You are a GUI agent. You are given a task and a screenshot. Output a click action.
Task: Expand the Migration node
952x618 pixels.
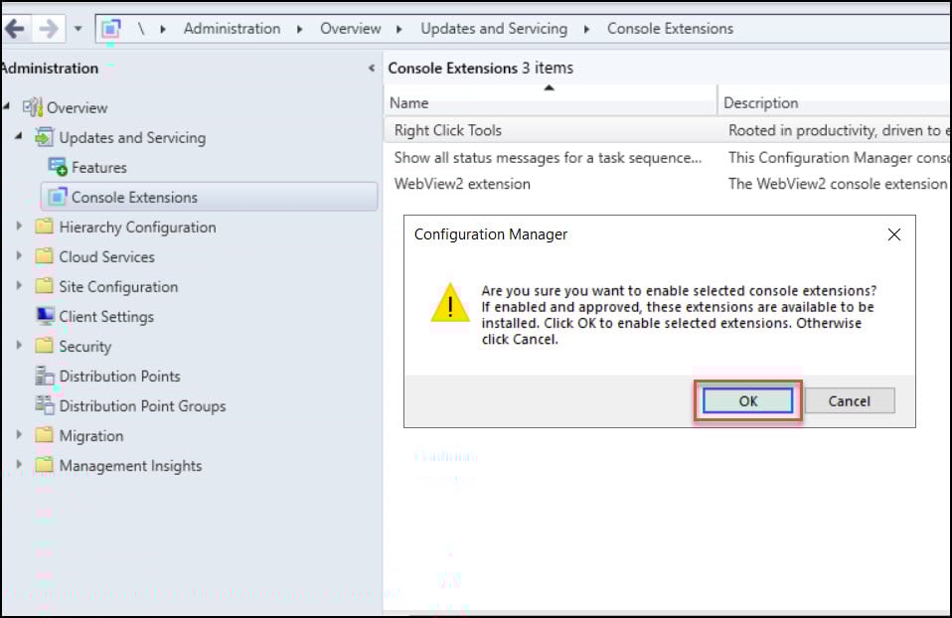coord(19,434)
